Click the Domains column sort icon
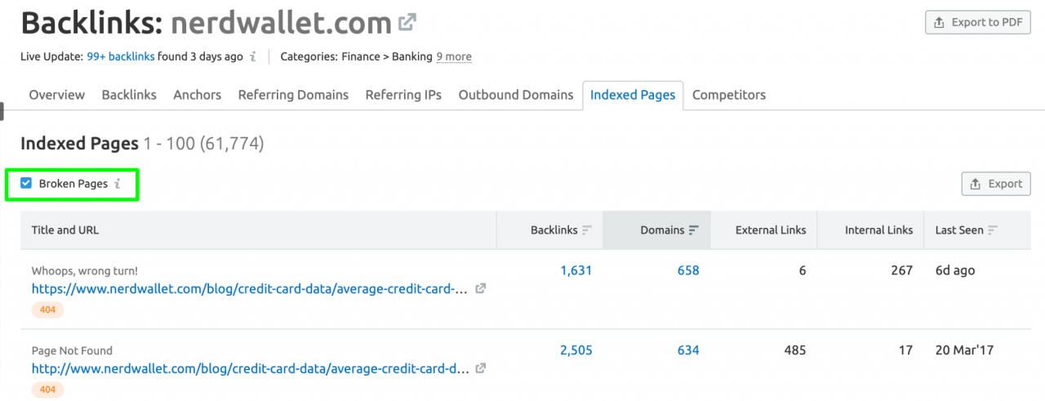This screenshot has width=1045, height=401. pyautogui.click(x=694, y=230)
